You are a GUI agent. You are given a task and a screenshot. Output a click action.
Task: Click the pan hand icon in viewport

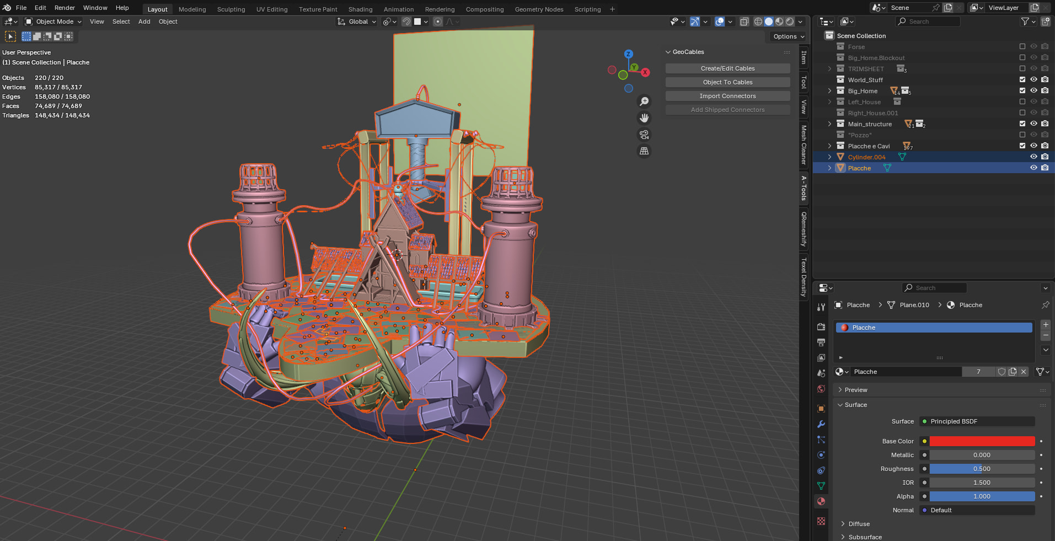[644, 118]
